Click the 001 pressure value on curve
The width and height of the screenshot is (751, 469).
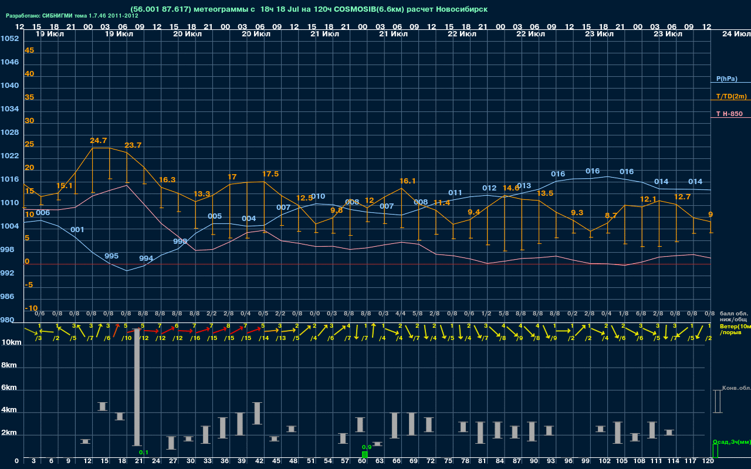(x=77, y=230)
